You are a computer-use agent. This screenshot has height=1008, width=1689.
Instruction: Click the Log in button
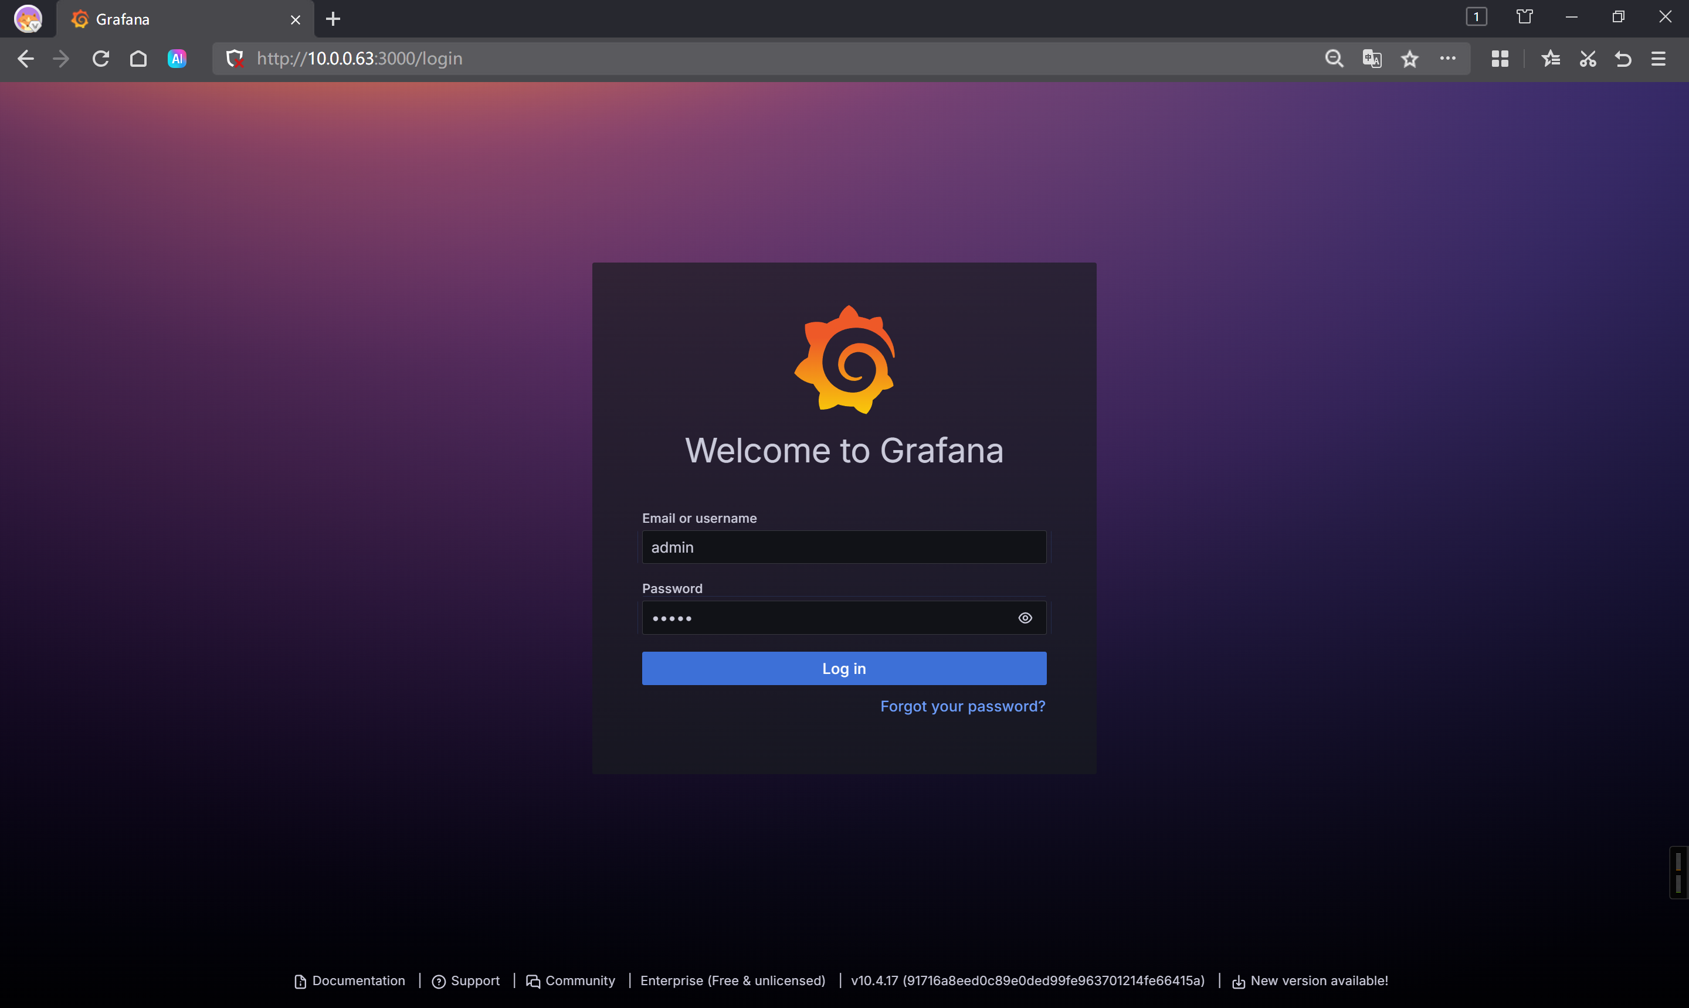[844, 669]
